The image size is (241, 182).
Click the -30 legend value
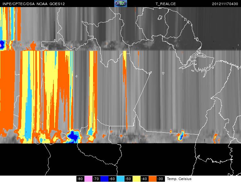click(x=161, y=179)
